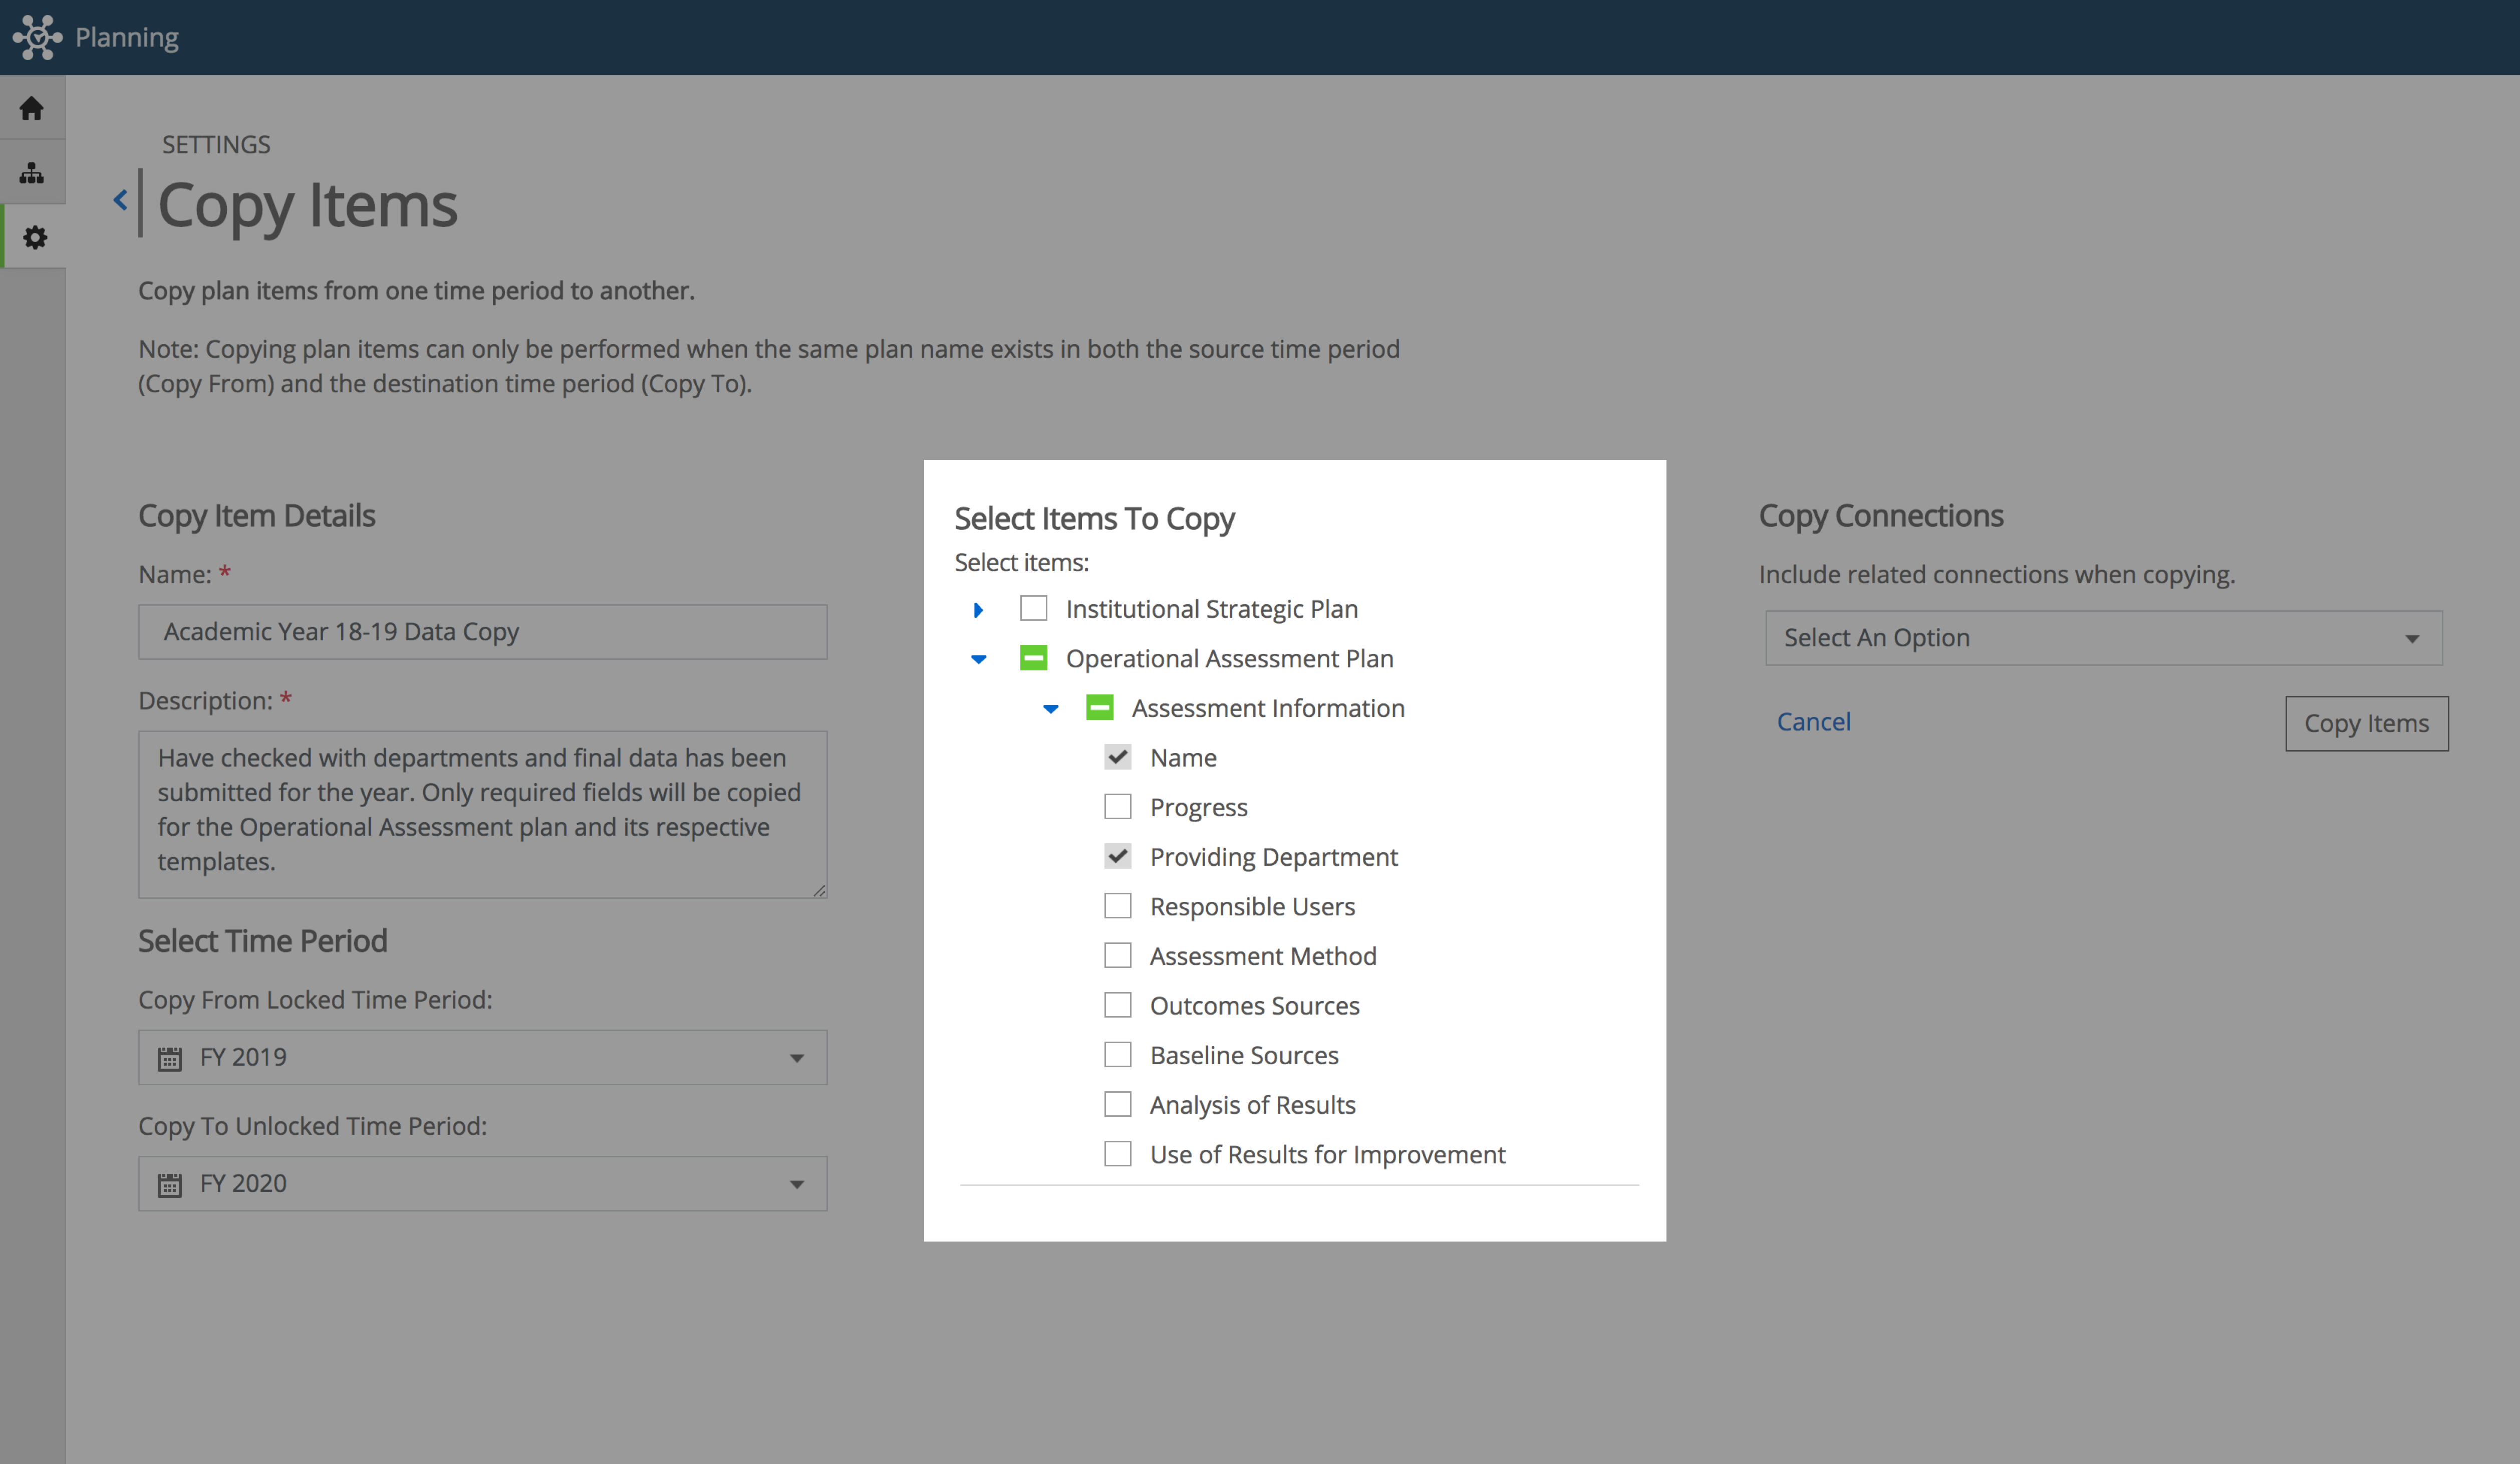Click the Name input field
2520x1464 pixels.
tap(483, 632)
